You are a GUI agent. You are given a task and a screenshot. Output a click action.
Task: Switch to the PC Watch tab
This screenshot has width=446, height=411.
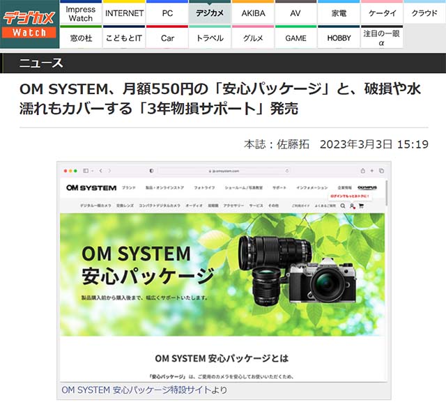pos(167,13)
